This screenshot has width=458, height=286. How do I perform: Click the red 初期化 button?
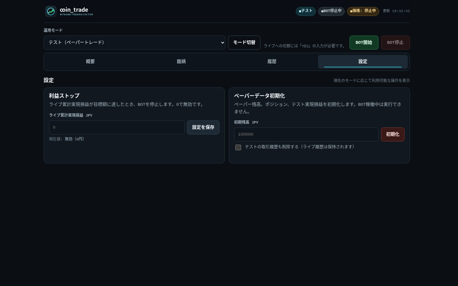tap(393, 134)
